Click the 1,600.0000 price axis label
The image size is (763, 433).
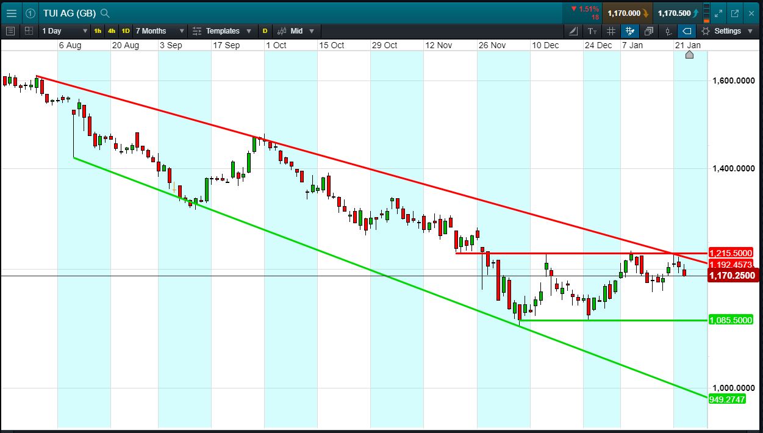(x=734, y=81)
